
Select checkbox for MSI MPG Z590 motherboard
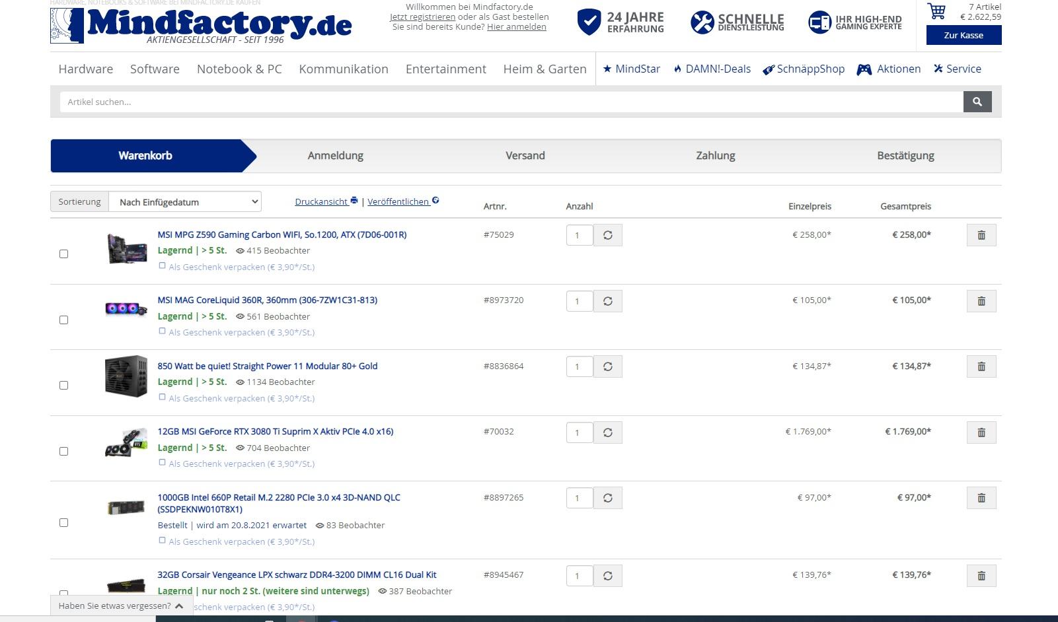[x=63, y=254]
